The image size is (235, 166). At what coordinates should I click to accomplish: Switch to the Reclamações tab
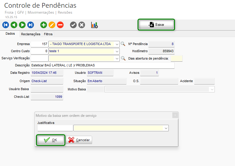[31, 34]
